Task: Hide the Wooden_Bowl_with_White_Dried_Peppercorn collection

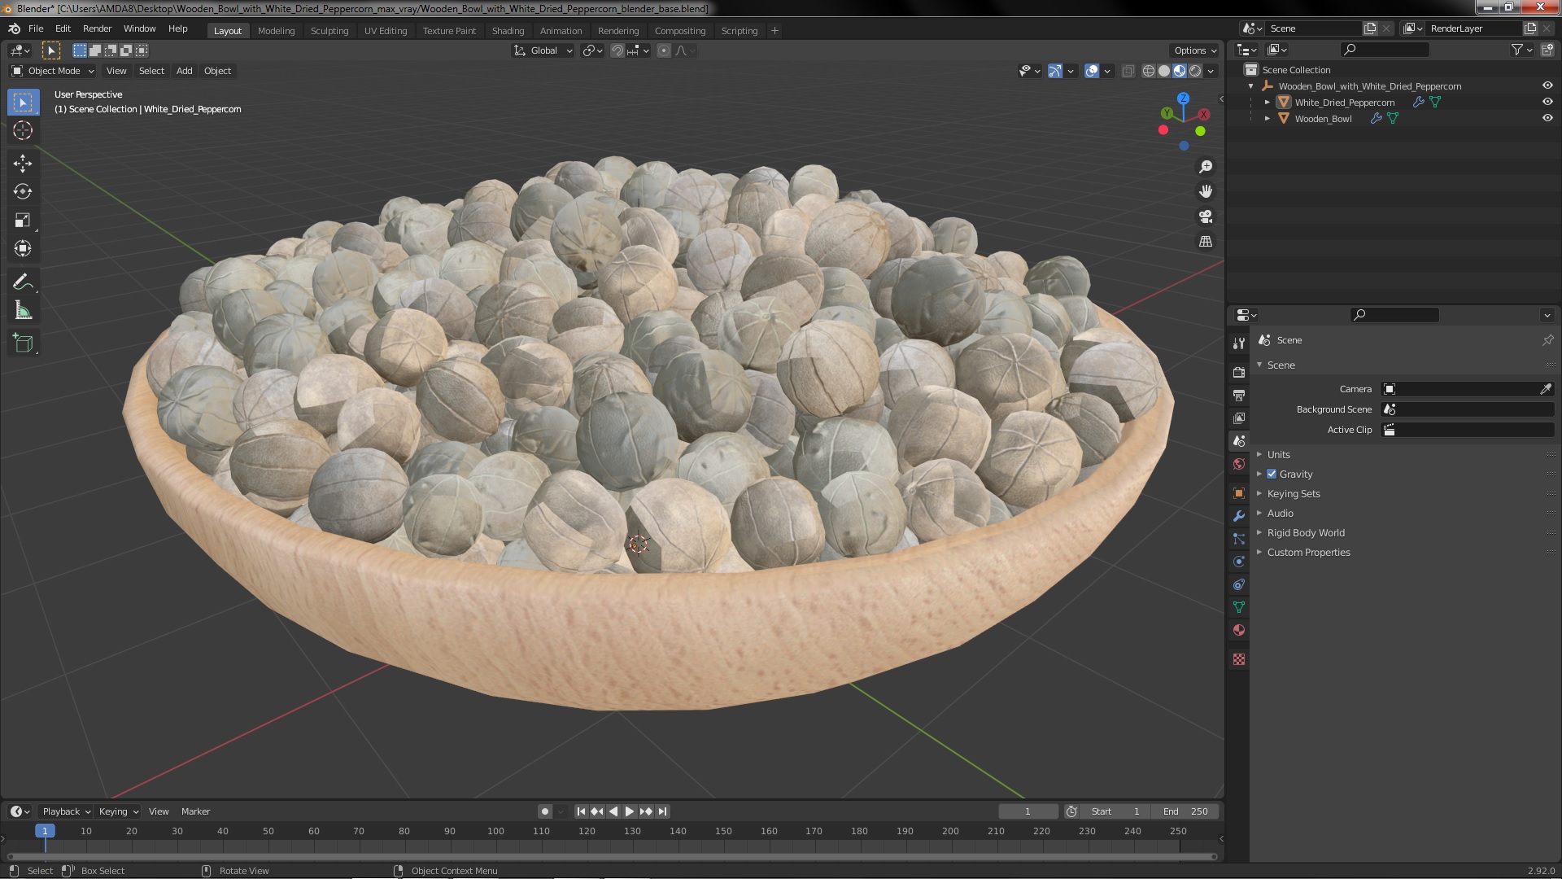Action: [1547, 85]
